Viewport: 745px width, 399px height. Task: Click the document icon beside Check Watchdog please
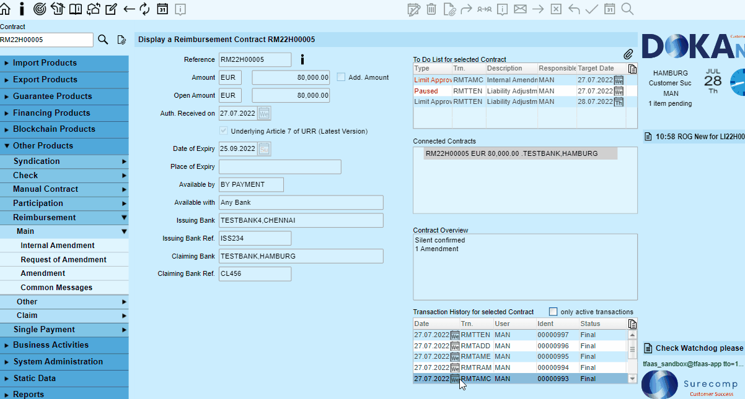[x=648, y=348]
